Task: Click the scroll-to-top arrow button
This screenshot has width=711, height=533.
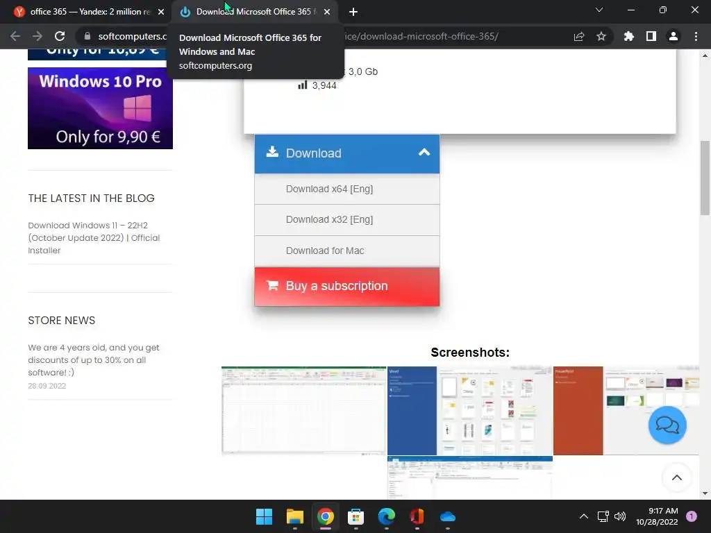Action: (676, 477)
